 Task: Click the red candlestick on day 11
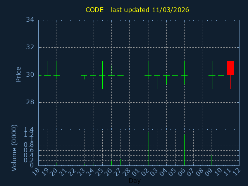pos(230,68)
